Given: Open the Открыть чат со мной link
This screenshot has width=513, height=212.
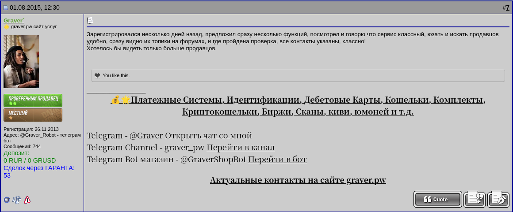Looking at the screenshot, I should tap(208, 135).
